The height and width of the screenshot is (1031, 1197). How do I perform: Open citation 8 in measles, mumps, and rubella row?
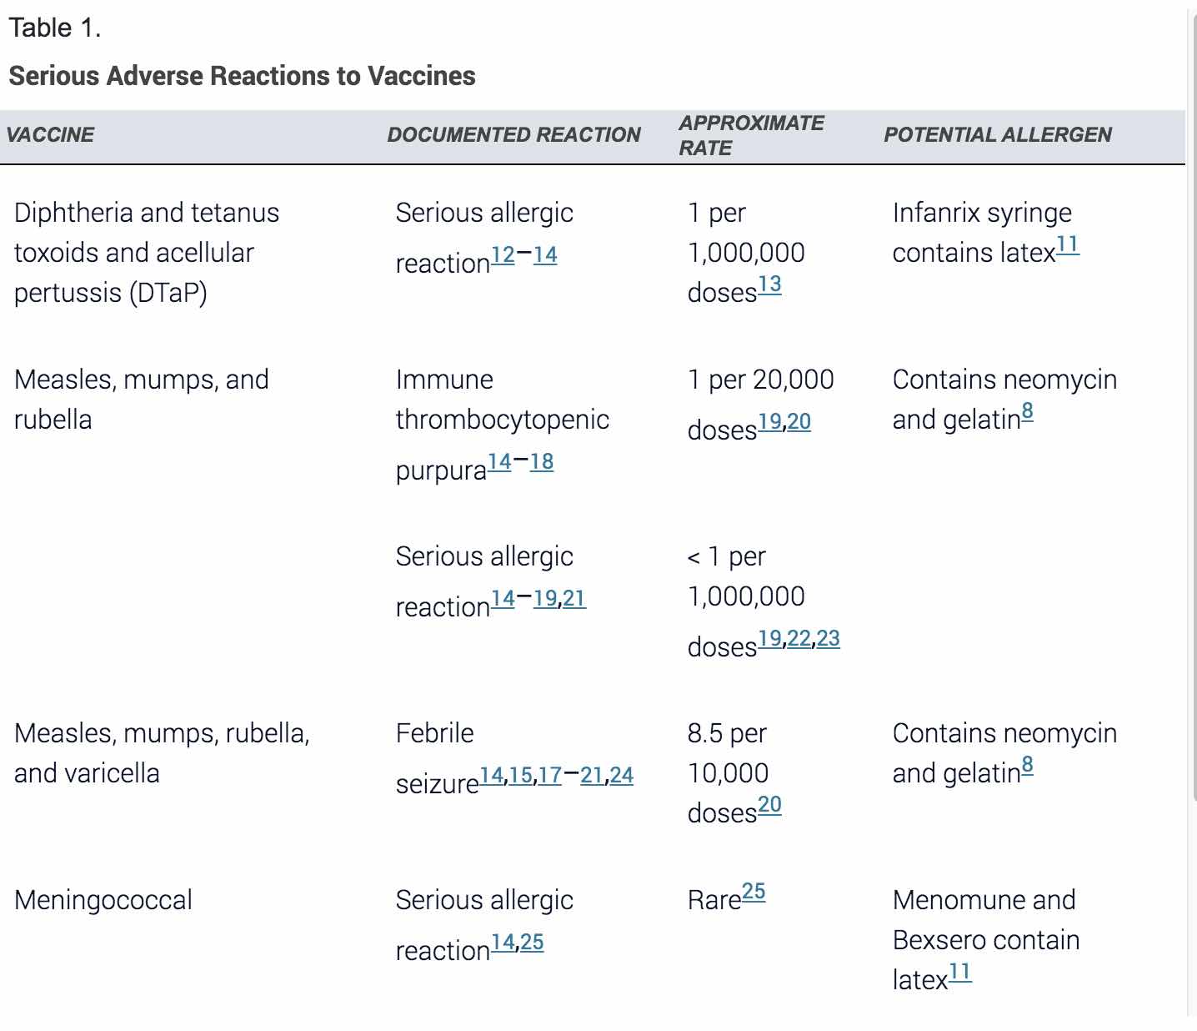point(1027,411)
